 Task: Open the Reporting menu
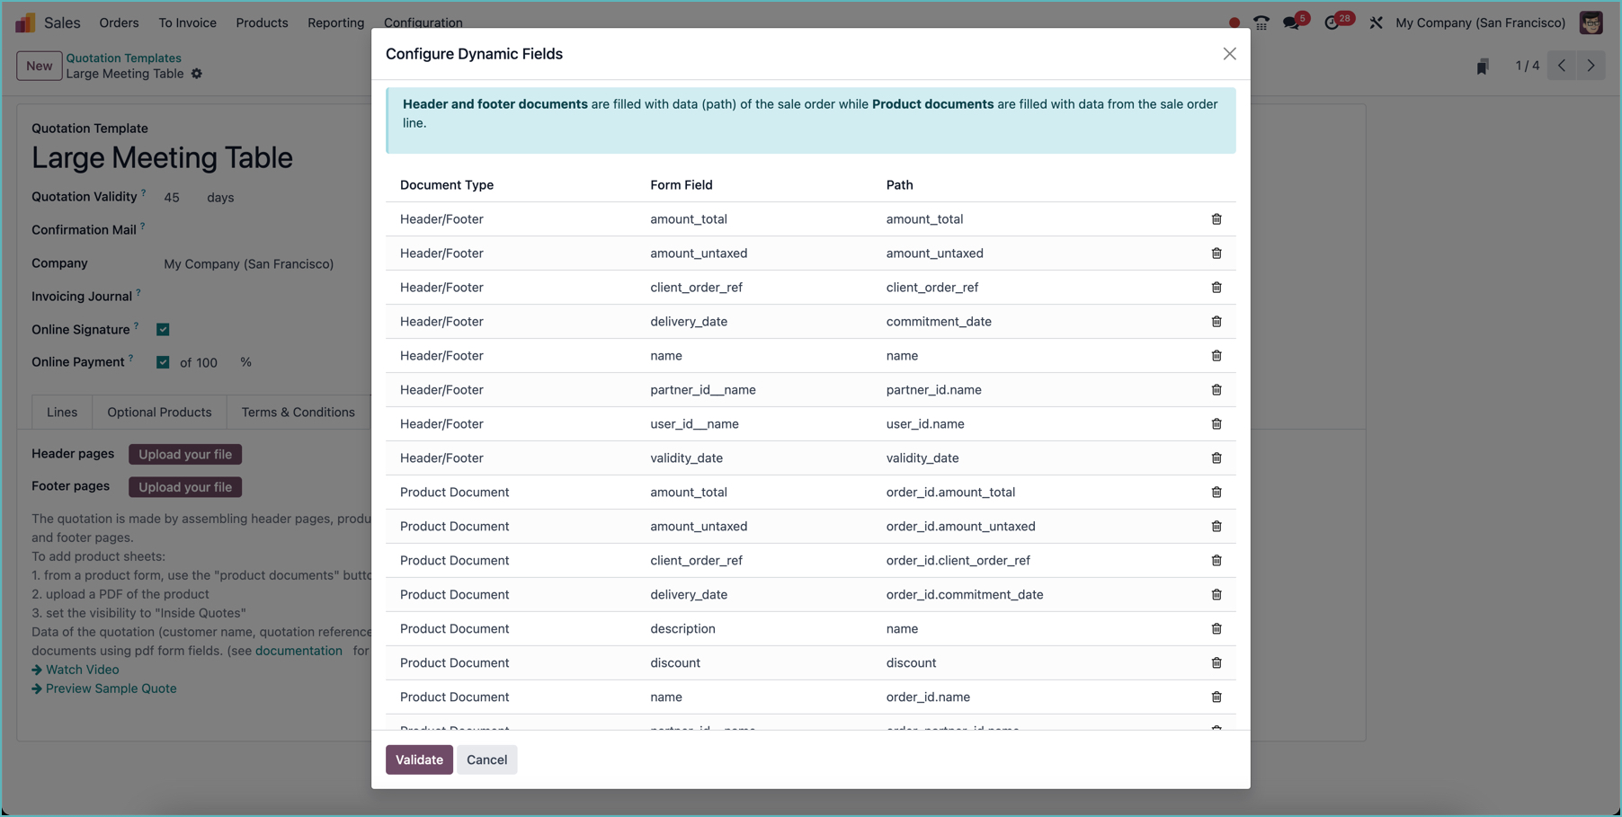[x=335, y=22]
